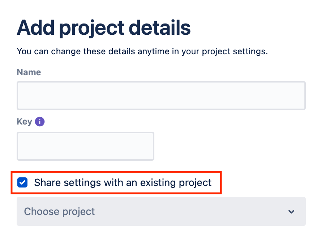This screenshot has height=236, width=321.
Task: Click the Key field label
Action: click(24, 122)
